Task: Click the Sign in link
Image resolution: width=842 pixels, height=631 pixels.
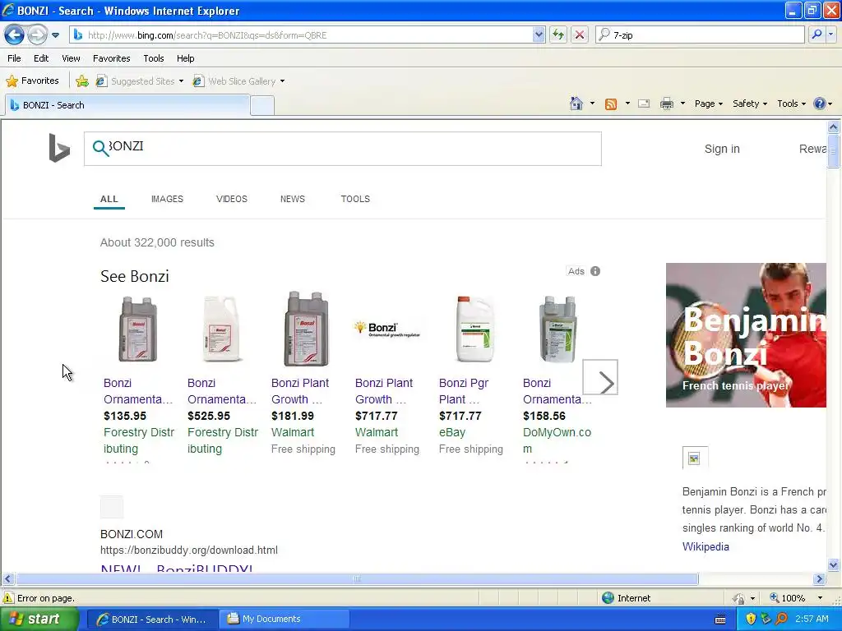Action: click(x=722, y=149)
